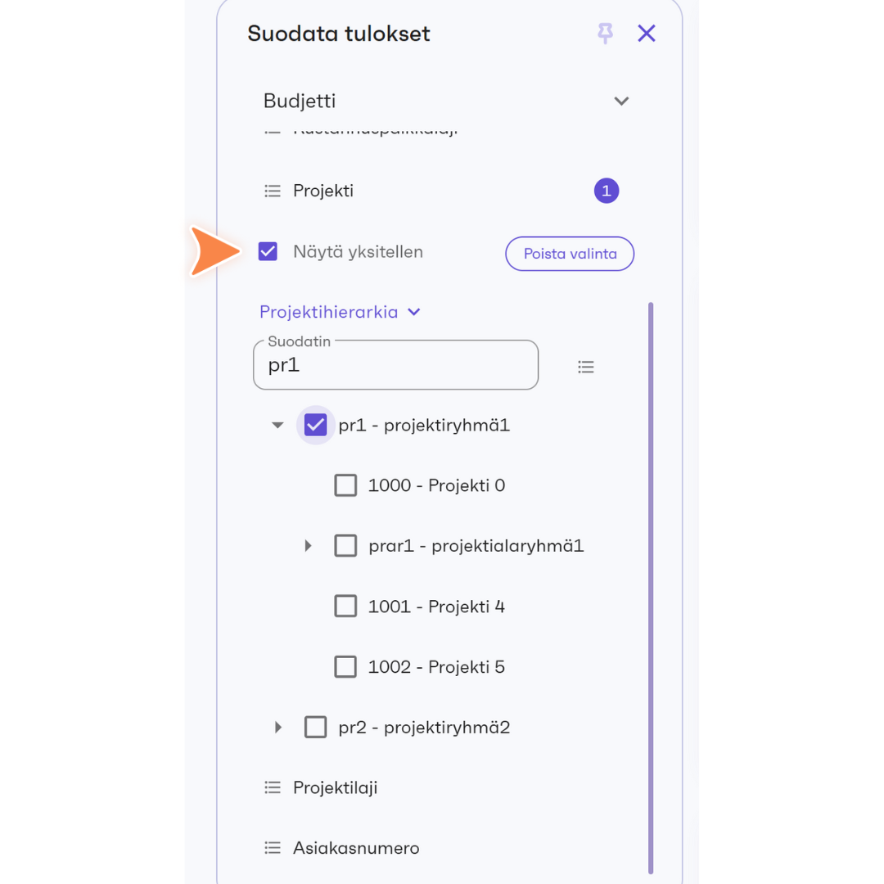Screen dimensions: 884x884
Task: Uncheck the Näytä yksitellen checkbox
Action: 268,251
